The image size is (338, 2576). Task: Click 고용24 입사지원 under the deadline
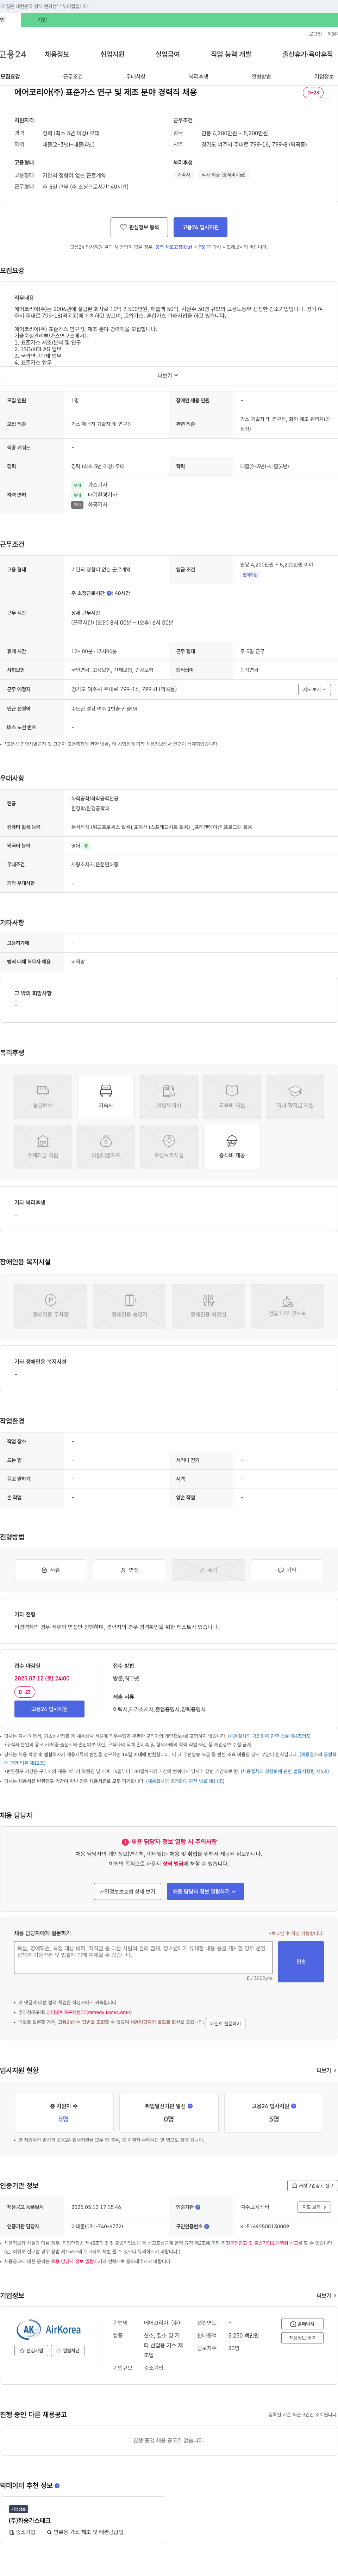point(49,1709)
